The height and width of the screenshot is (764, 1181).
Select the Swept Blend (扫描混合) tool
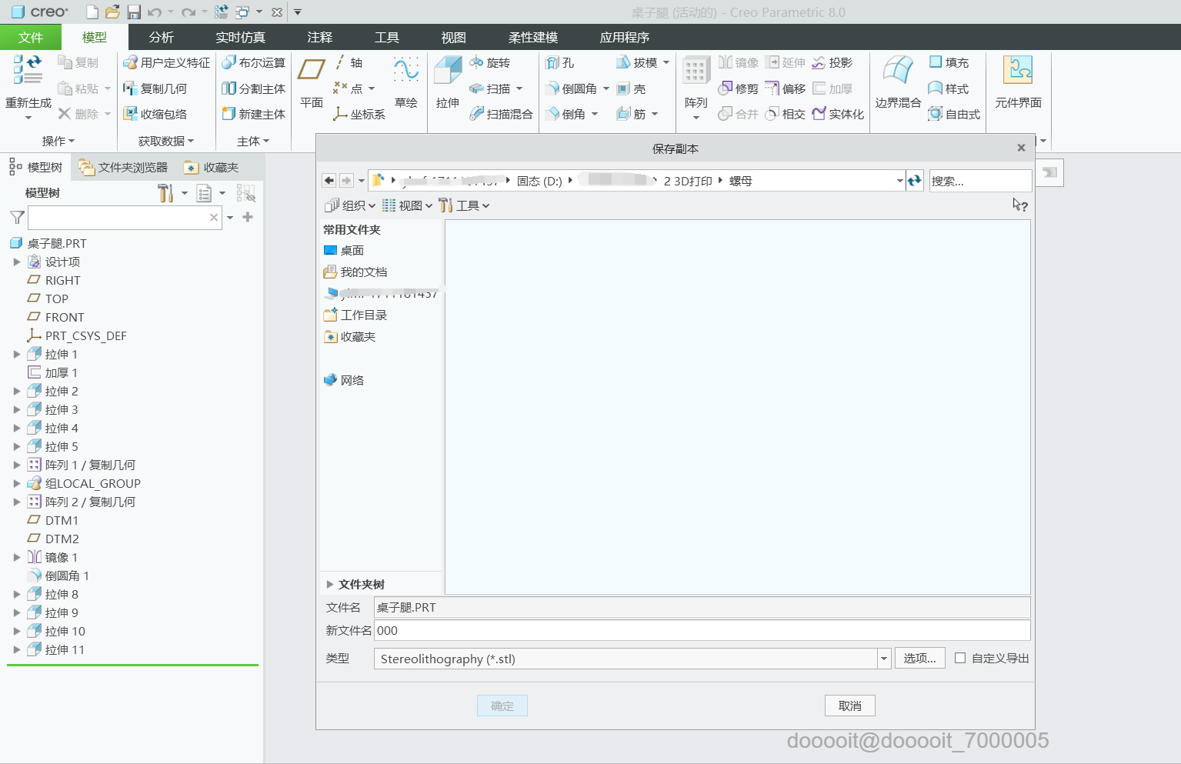click(501, 114)
